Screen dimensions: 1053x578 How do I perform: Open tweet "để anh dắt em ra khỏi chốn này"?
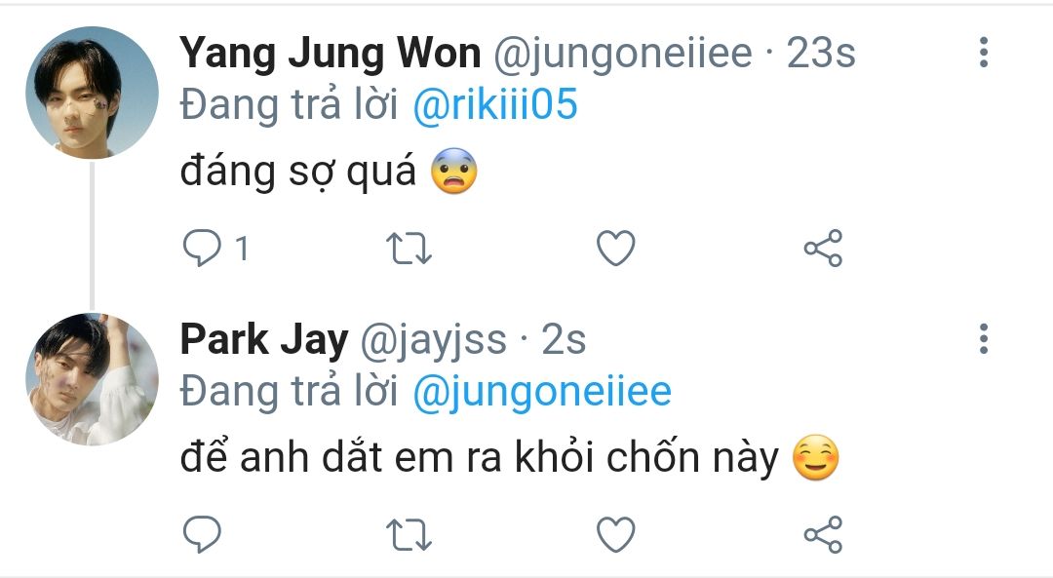coord(478,459)
